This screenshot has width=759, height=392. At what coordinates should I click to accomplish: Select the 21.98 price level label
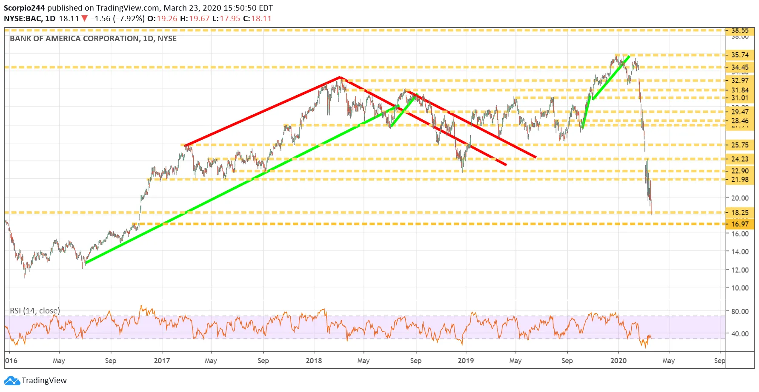pos(740,179)
